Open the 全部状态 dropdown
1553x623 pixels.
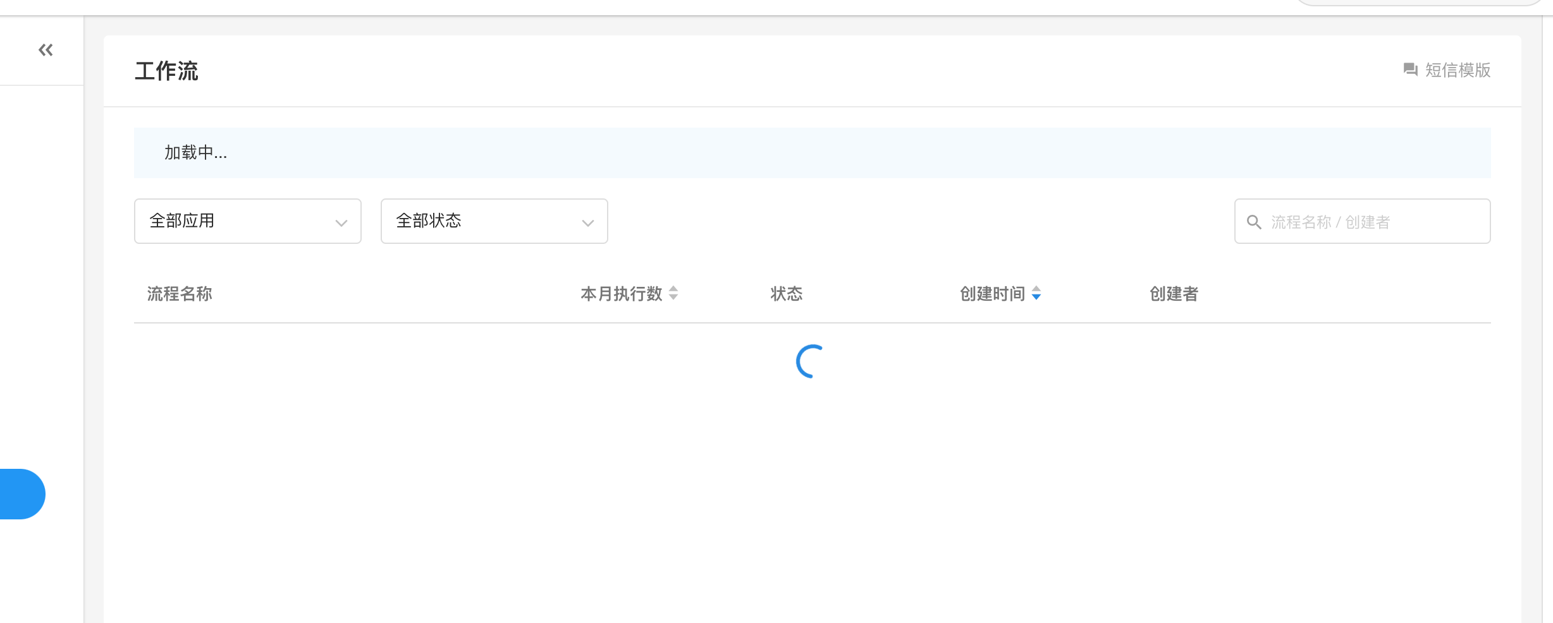[493, 221]
